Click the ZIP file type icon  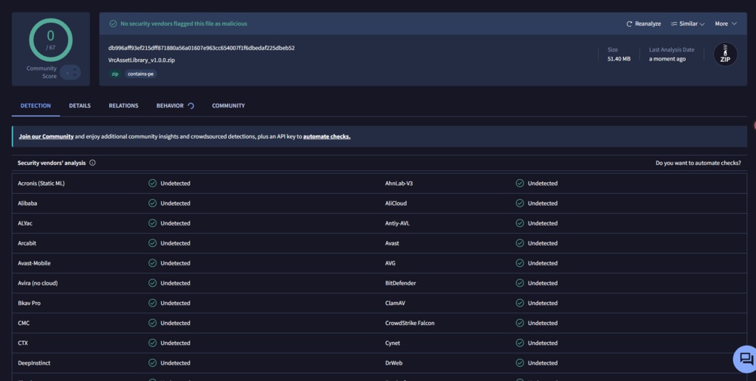pos(725,55)
